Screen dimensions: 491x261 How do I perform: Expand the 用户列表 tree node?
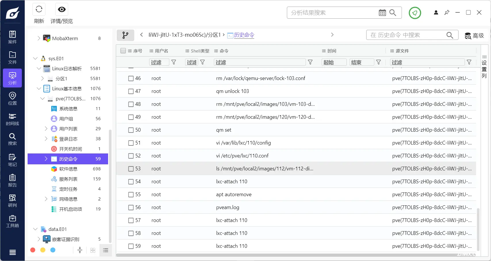coord(46,128)
